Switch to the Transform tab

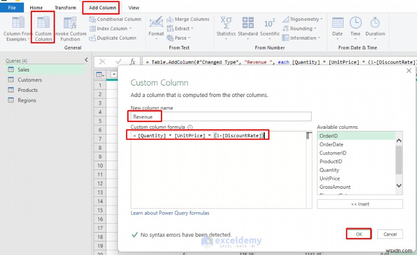[66, 8]
